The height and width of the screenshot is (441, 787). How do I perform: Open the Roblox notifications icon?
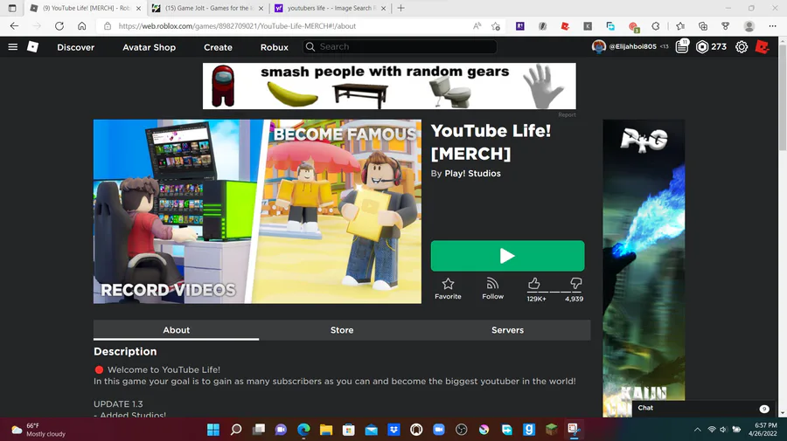click(x=681, y=46)
